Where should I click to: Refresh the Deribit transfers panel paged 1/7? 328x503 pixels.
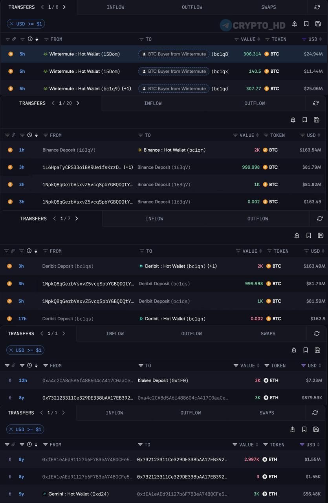point(319,218)
